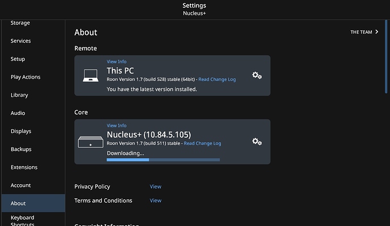This screenshot has height=226, width=390.
Task: Switch to Displays settings
Action: click(21, 131)
